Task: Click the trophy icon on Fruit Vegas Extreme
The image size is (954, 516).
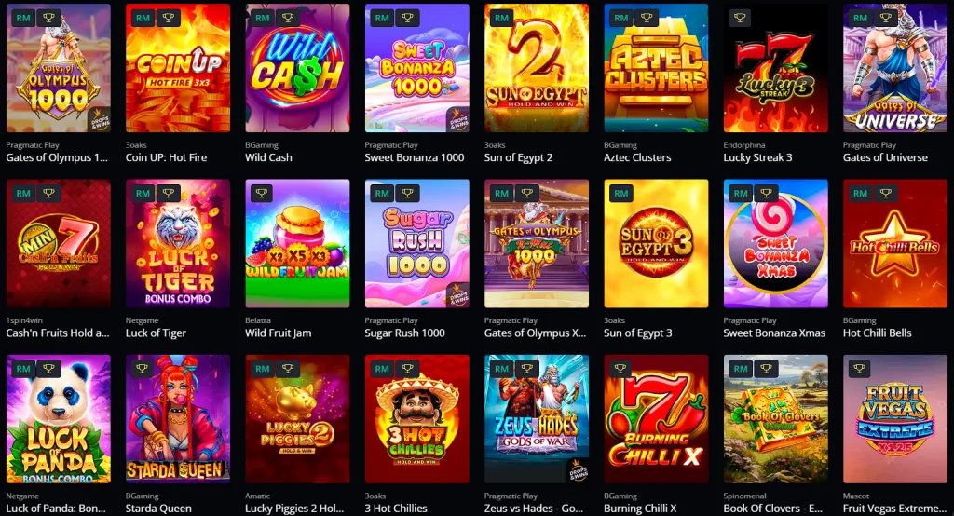Action: click(x=859, y=369)
